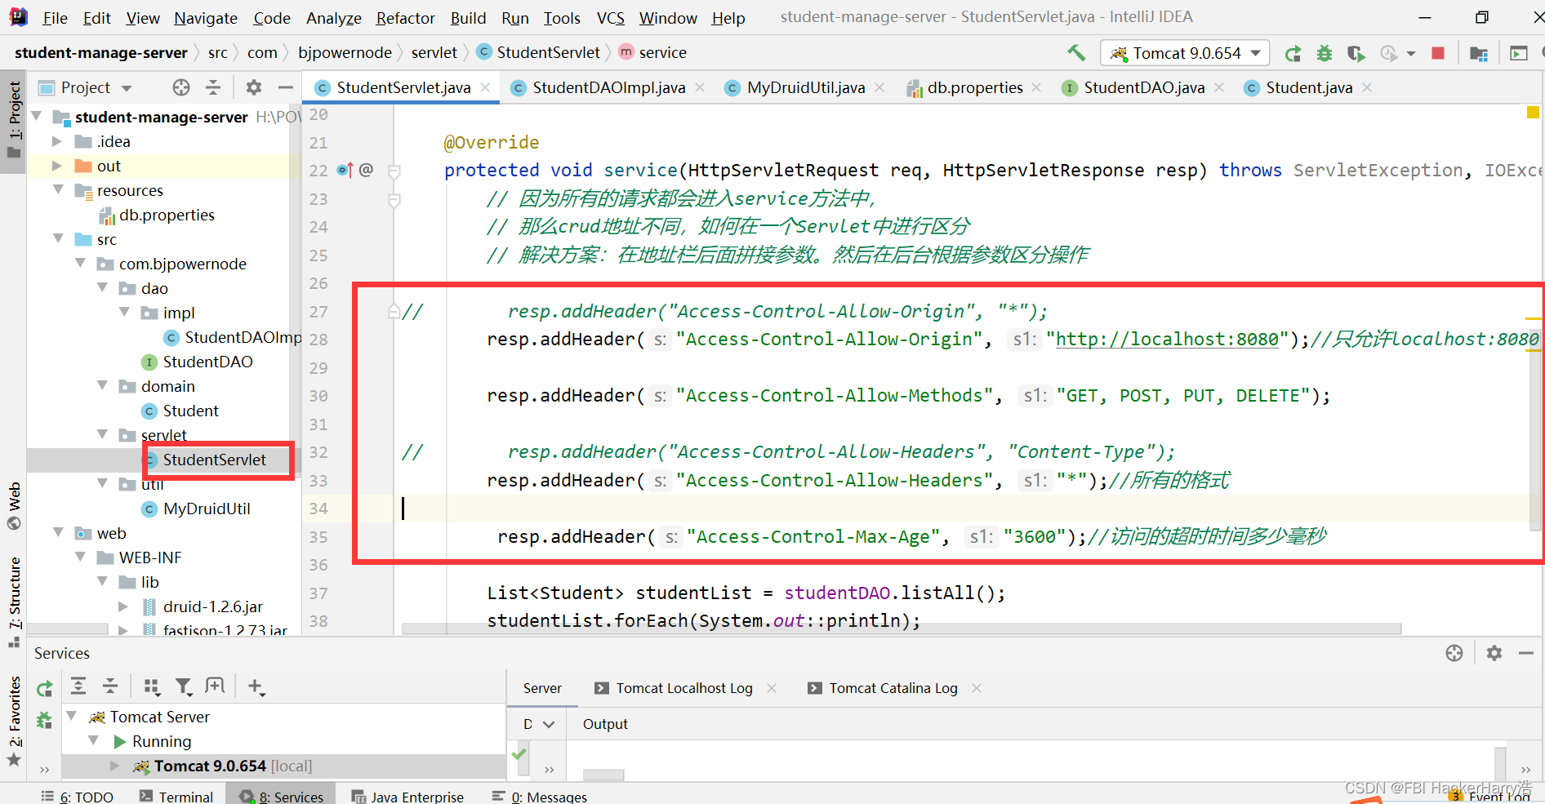The image size is (1545, 804).
Task: Stop the running server with the red square
Action: click(1438, 52)
